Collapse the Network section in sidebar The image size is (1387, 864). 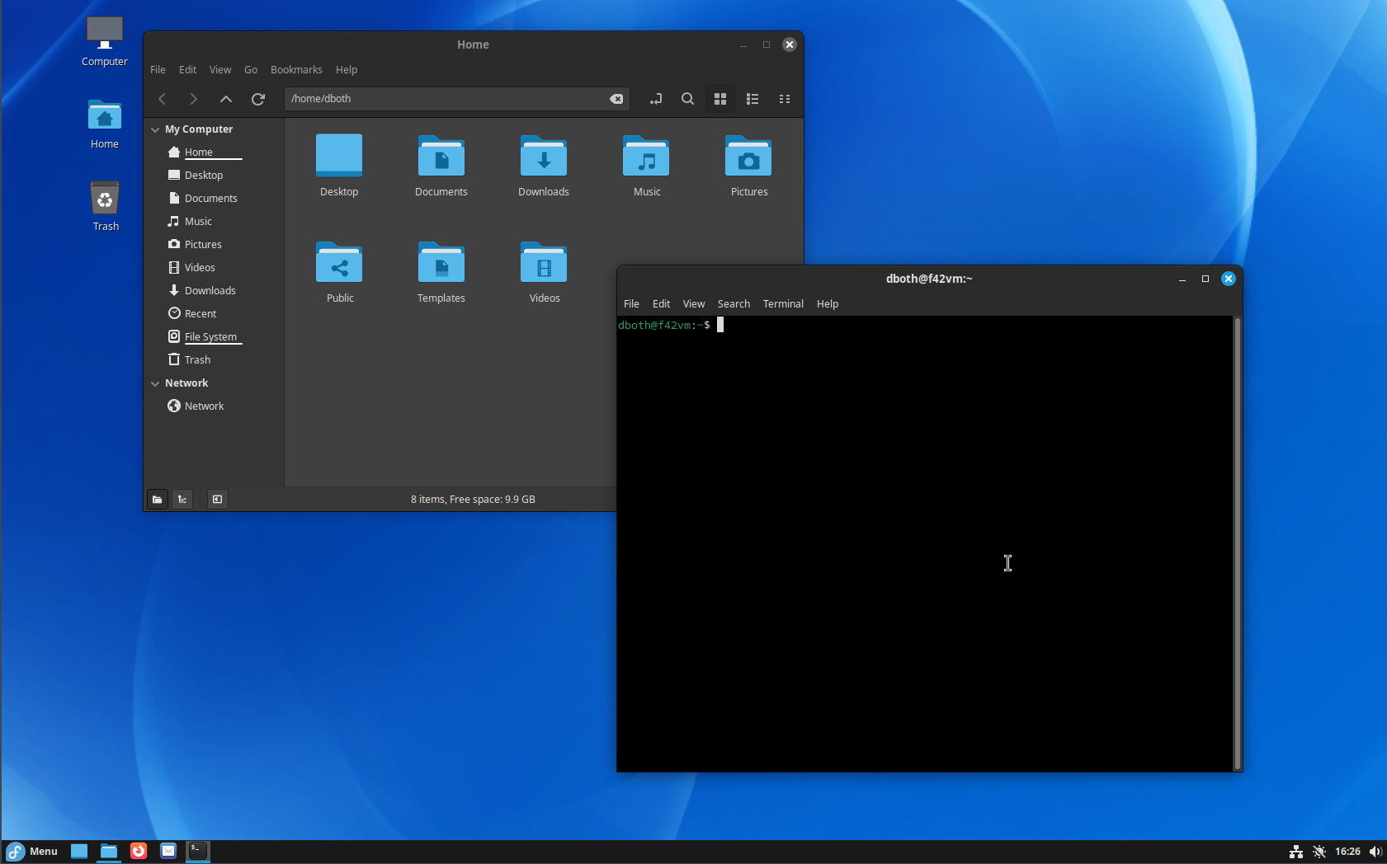pos(155,383)
